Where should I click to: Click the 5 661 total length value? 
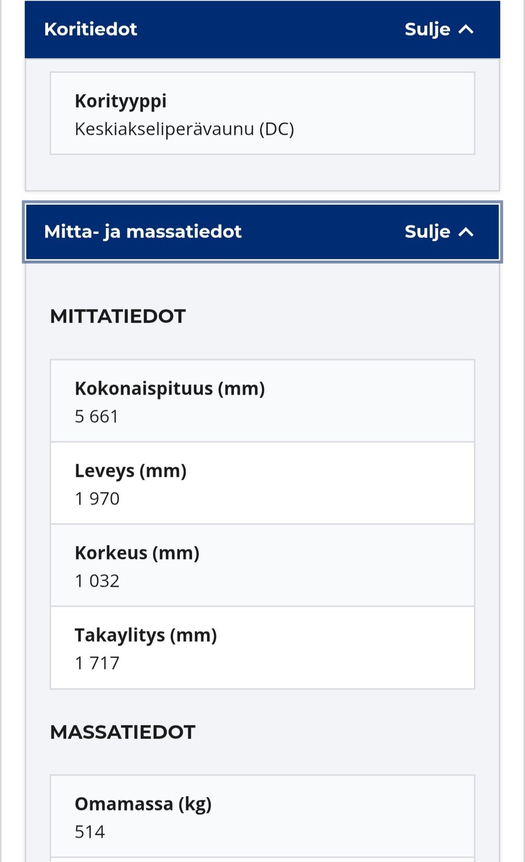tap(96, 416)
